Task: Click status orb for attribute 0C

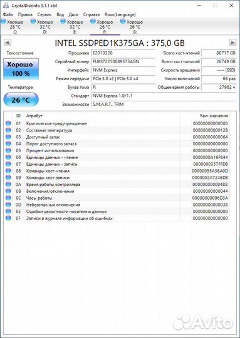Action: [x=8, y=198]
